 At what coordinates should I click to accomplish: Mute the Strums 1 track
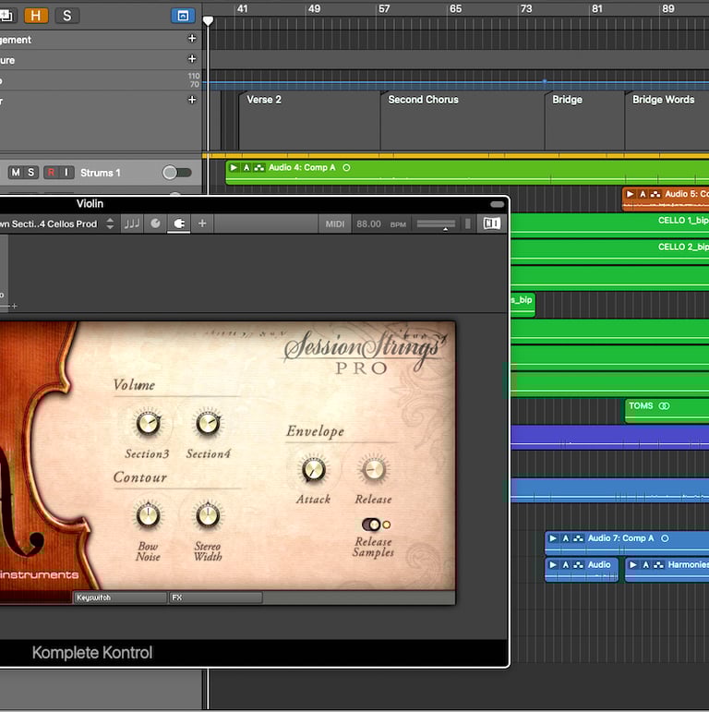click(16, 173)
